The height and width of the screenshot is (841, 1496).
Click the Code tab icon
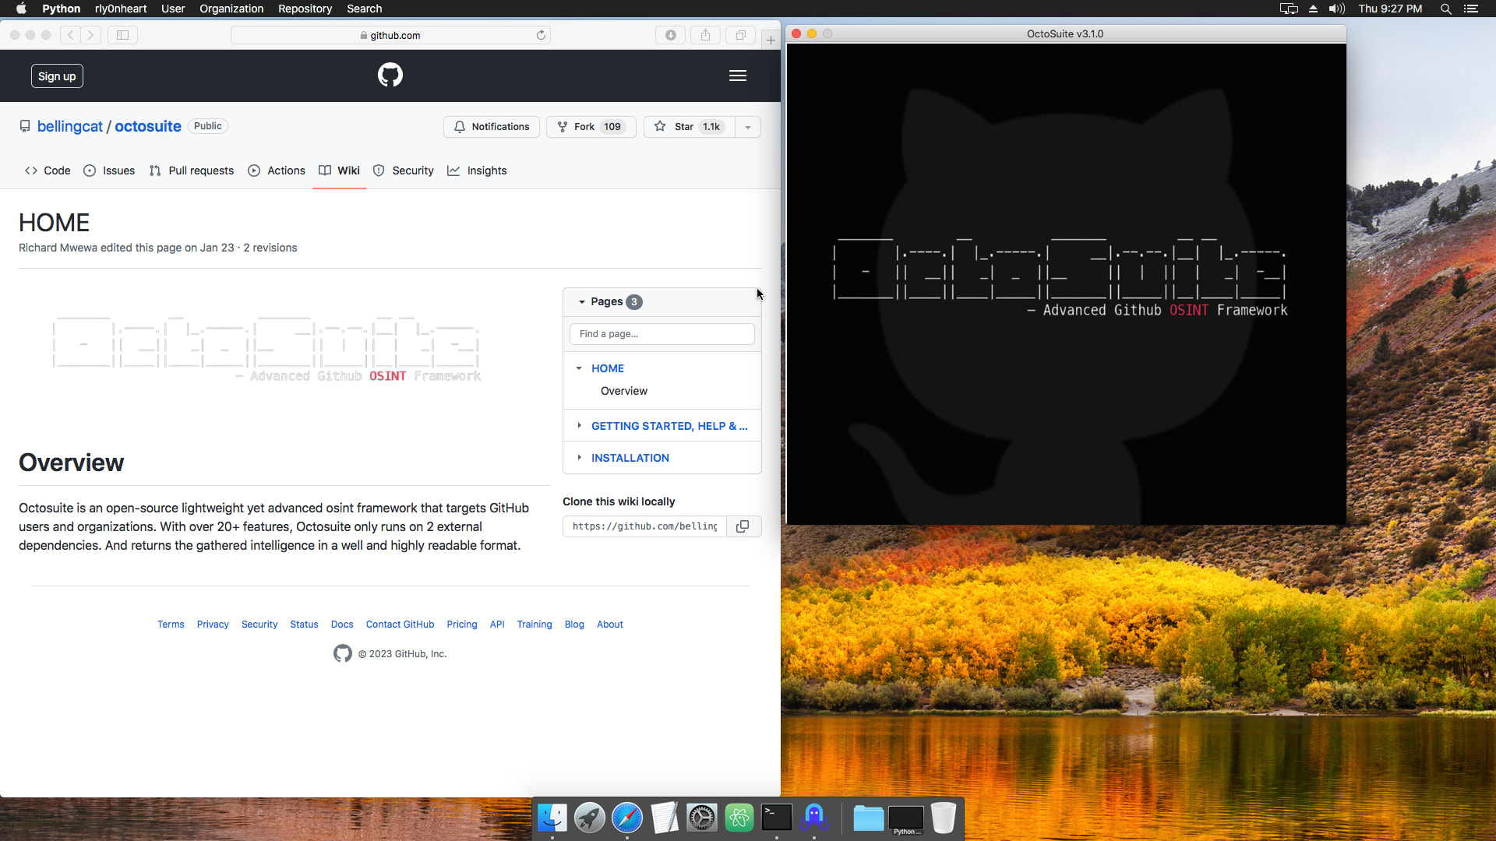point(31,171)
